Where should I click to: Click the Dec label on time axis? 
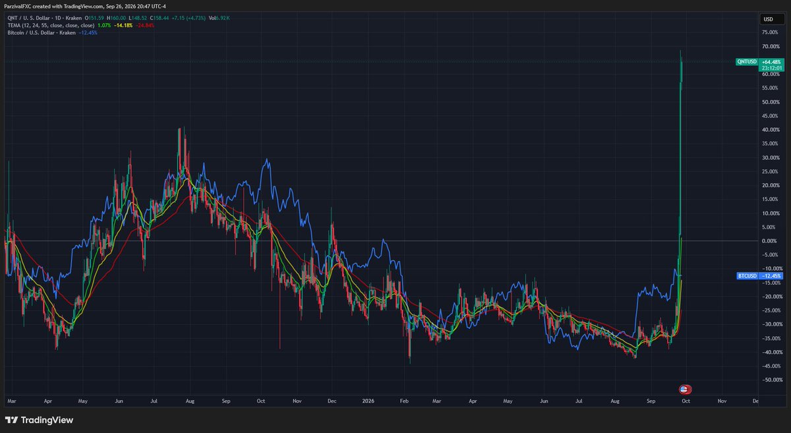332,400
